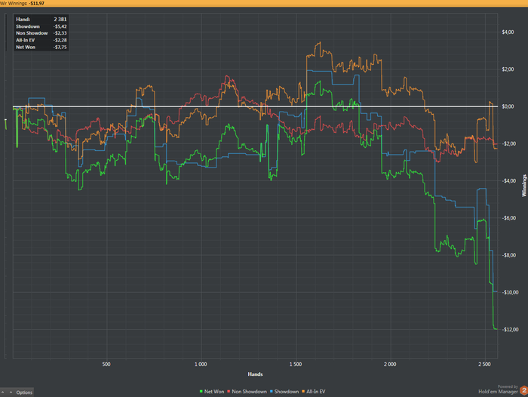The width and height of the screenshot is (528, 397).
Task: Click the Winnings y-axis title
Action: pyautogui.click(x=524, y=186)
